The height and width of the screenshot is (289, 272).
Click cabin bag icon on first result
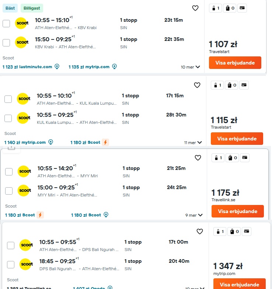point(216,8)
